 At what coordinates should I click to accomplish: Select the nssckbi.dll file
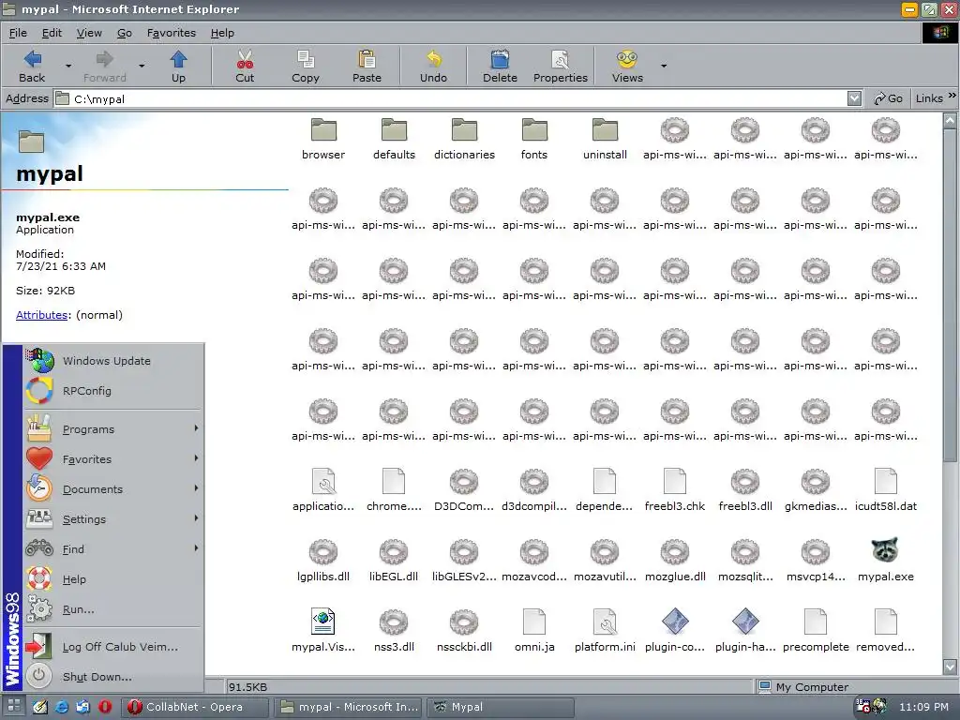tap(464, 631)
